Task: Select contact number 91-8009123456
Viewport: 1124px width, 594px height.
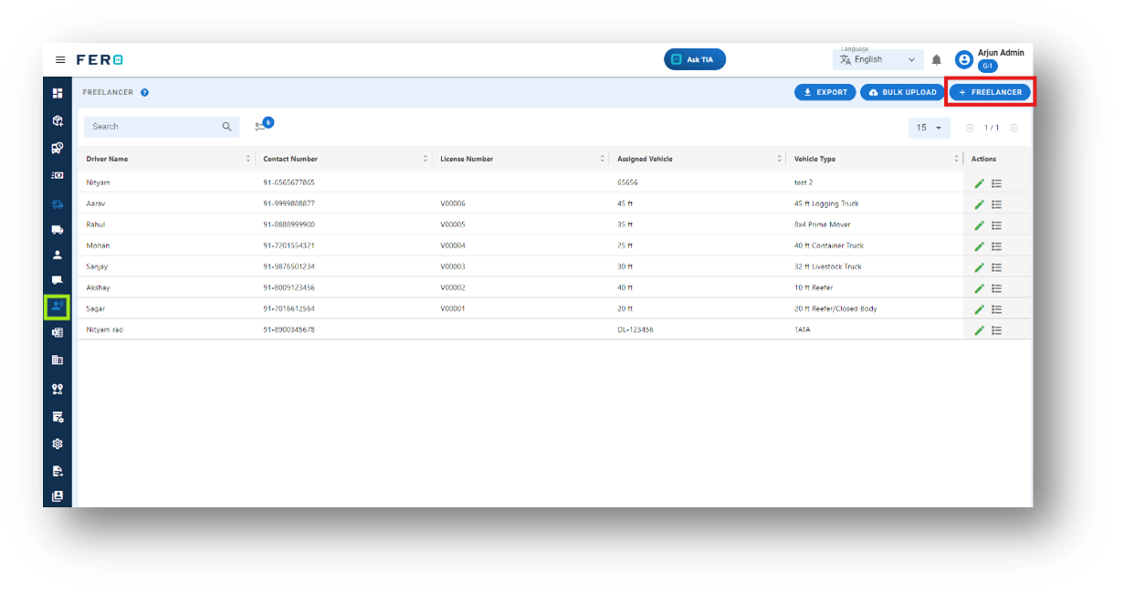Action: click(289, 287)
